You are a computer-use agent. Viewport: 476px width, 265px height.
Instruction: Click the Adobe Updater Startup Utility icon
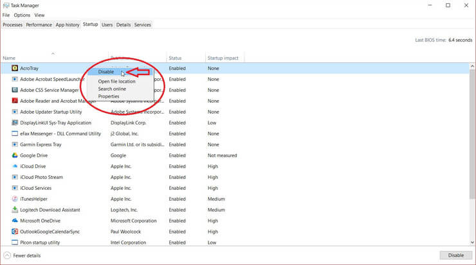15,112
